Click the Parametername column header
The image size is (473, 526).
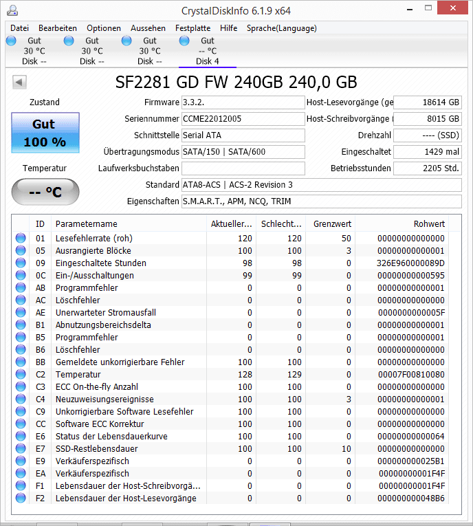coord(129,223)
